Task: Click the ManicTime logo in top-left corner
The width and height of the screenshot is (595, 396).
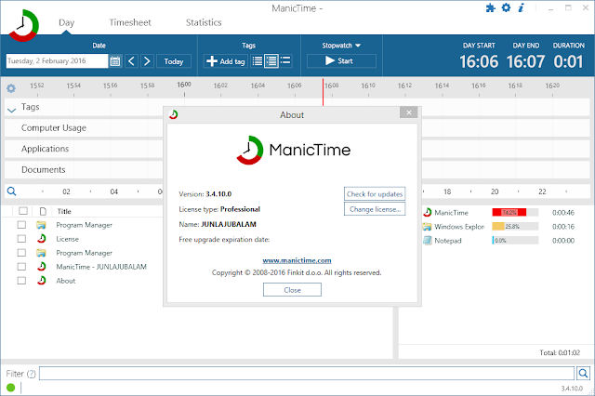Action: 24,25
